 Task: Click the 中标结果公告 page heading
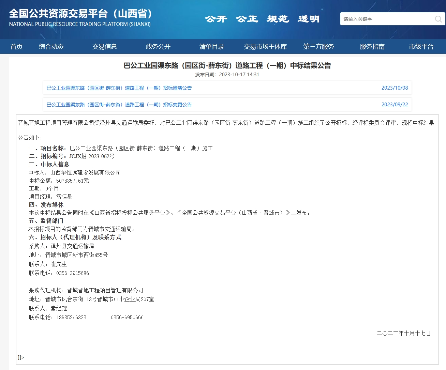coord(227,65)
